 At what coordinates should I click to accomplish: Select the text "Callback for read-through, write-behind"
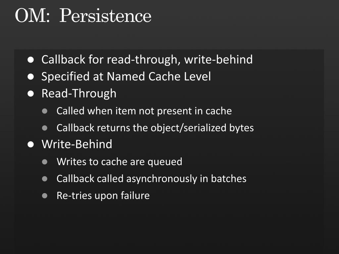[147, 60]
